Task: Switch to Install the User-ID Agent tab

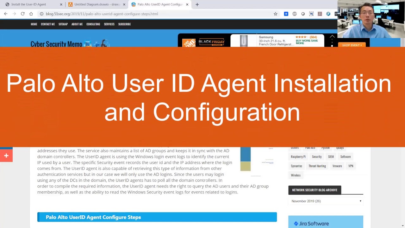Action: click(x=29, y=4)
